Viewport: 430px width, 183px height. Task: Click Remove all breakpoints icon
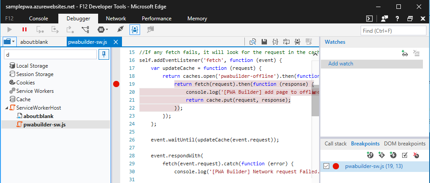416,155
